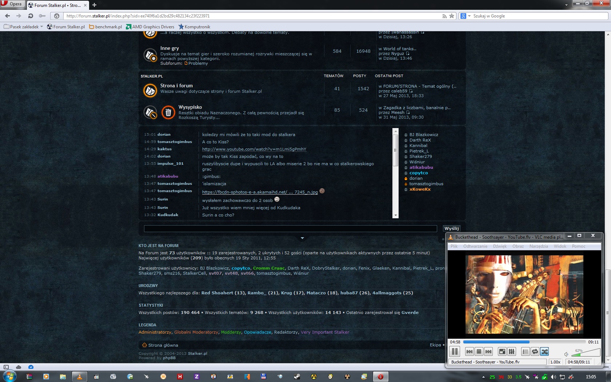Open VLC Narzędzia menu

tap(539, 246)
